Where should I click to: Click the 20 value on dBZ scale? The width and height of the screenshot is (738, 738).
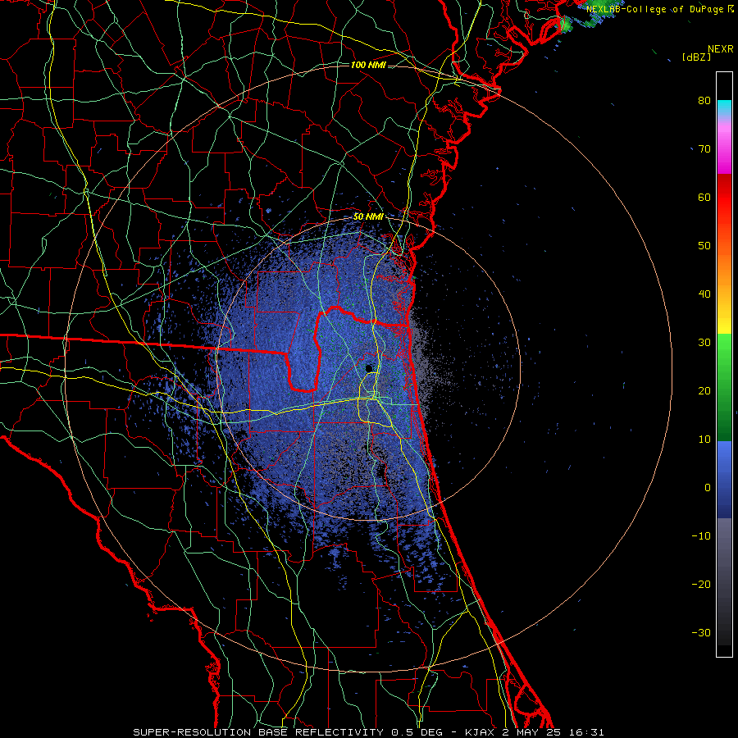click(x=704, y=391)
